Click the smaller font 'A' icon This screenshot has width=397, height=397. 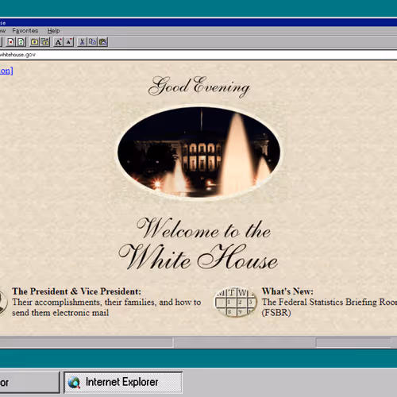pos(68,42)
